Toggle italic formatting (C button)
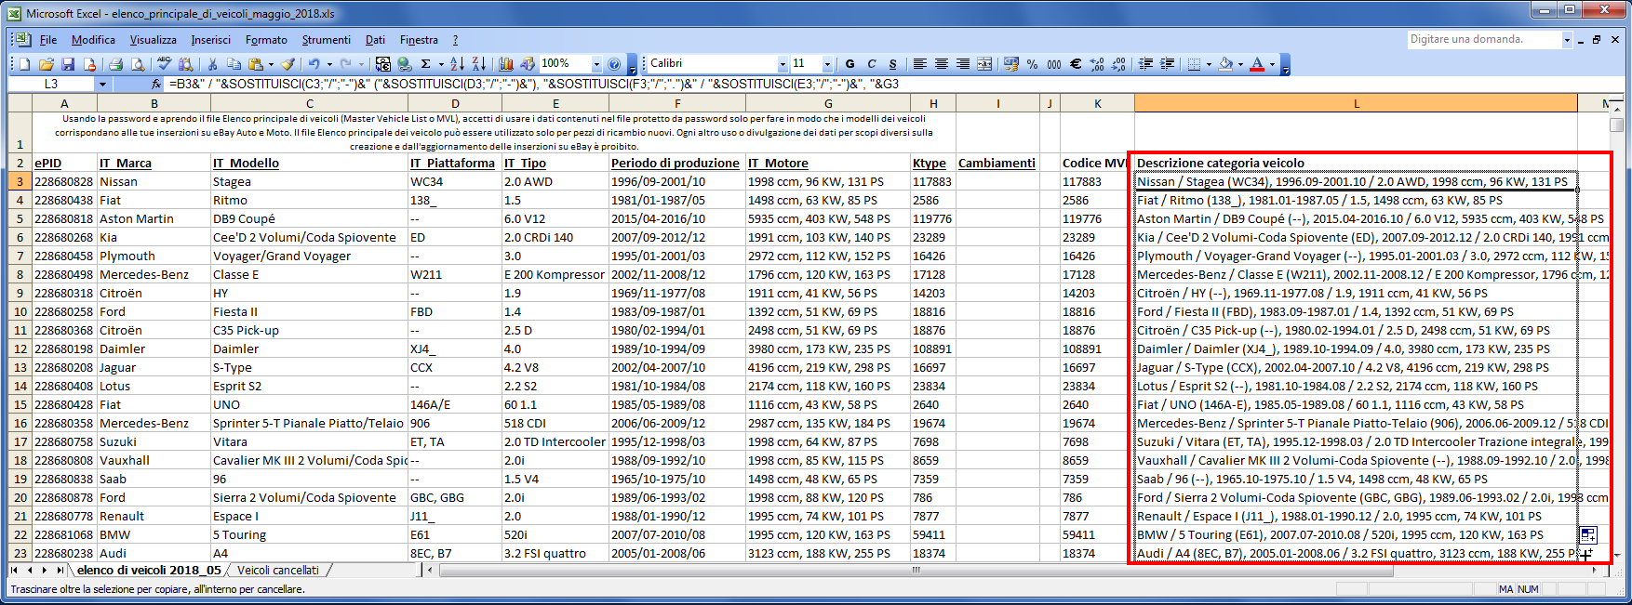Viewport: 1632px width, 605px height. [x=872, y=64]
